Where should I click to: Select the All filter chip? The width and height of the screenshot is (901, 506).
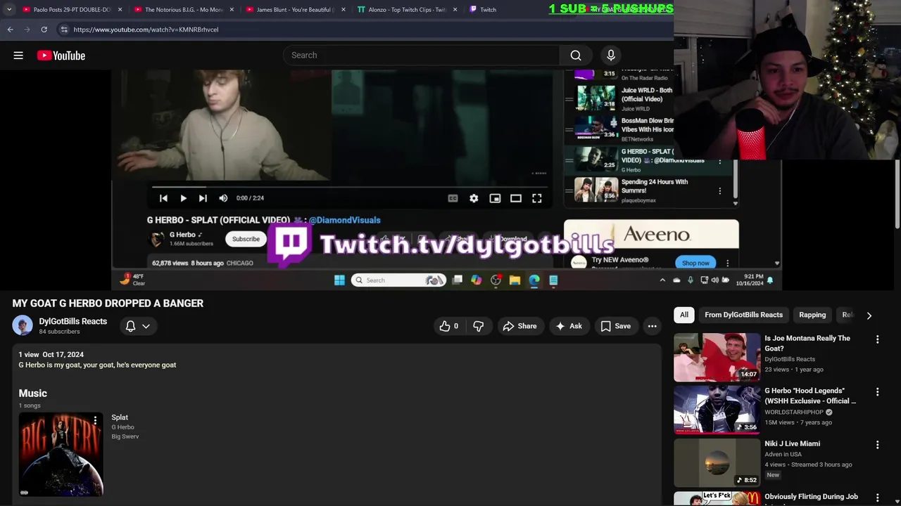pos(684,315)
